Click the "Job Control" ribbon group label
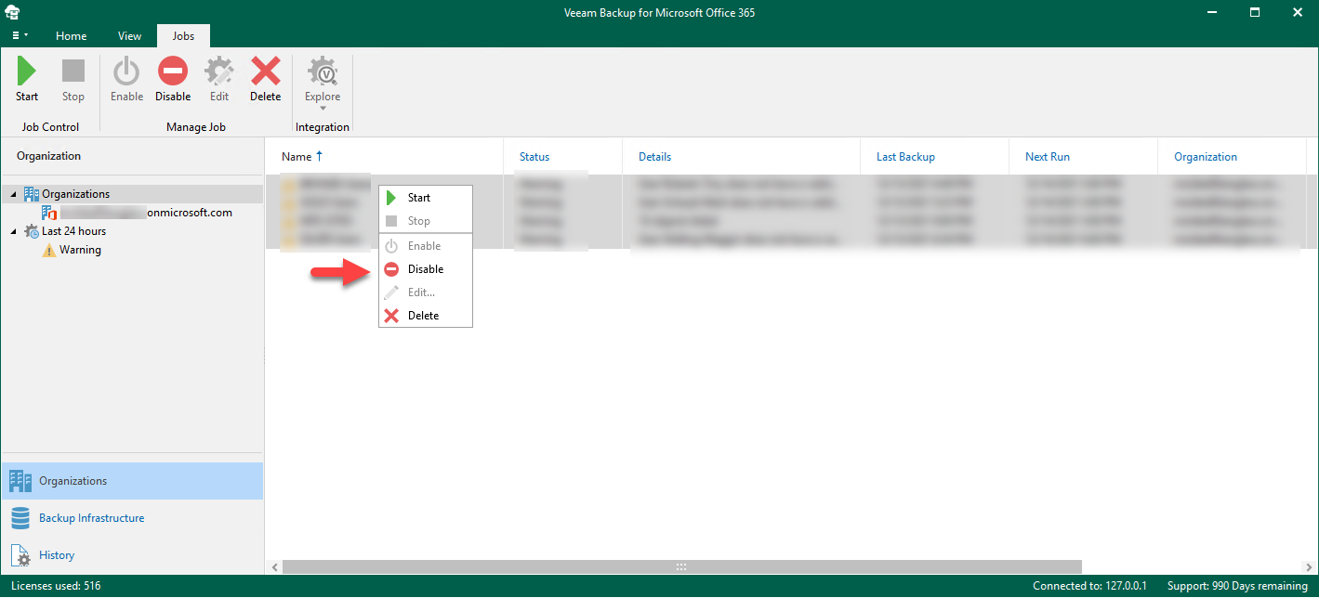This screenshot has width=1319, height=598. tap(50, 127)
